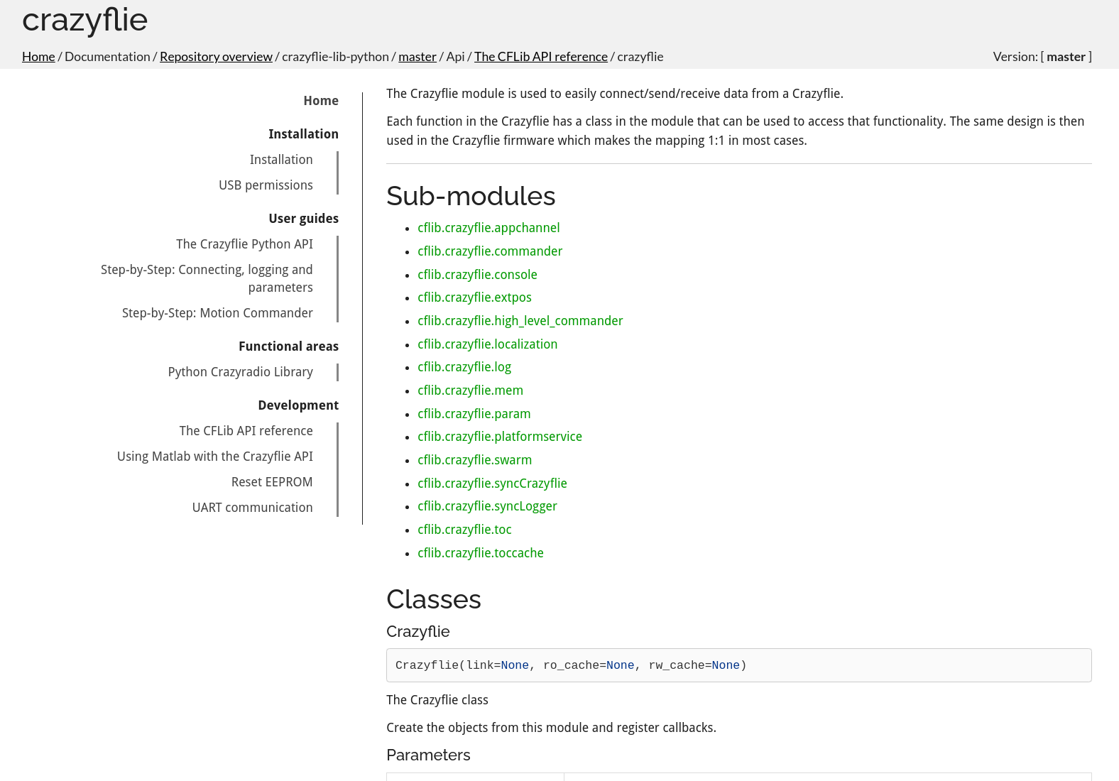This screenshot has width=1119, height=781.
Task: Open cflib.crazyflie.extpos sub-module
Action: click(x=474, y=297)
